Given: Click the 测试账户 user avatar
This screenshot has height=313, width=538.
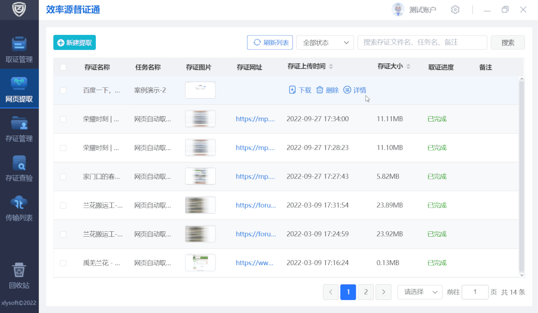Looking at the screenshot, I should [x=398, y=9].
